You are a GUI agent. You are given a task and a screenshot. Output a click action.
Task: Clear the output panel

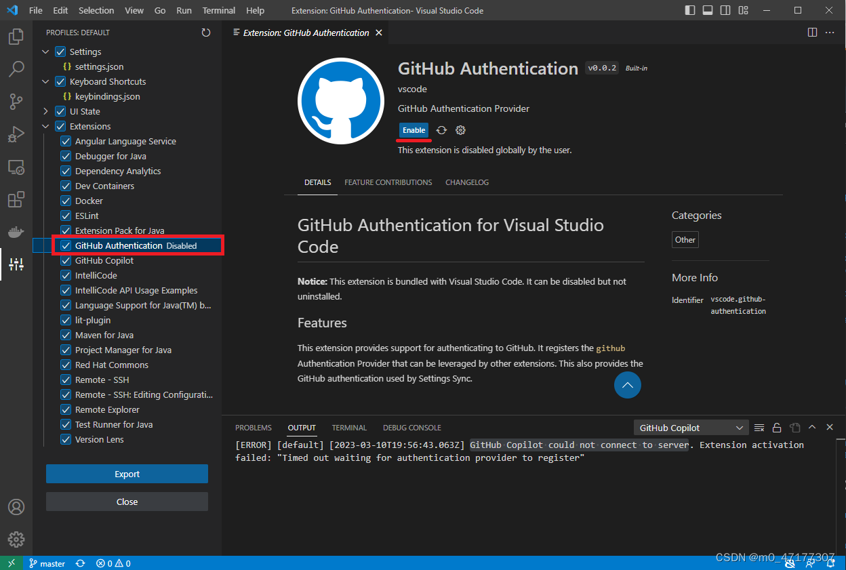pyautogui.click(x=759, y=428)
